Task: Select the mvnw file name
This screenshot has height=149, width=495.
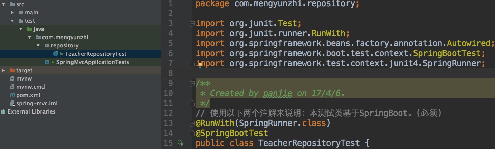Action: pos(24,79)
